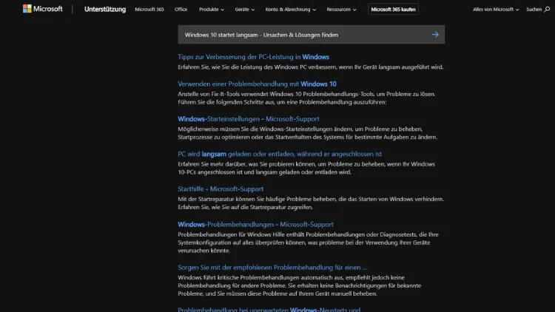Click description starting 'Möglicherweise müssen Sie'
555x312 pixels.
coord(308,133)
